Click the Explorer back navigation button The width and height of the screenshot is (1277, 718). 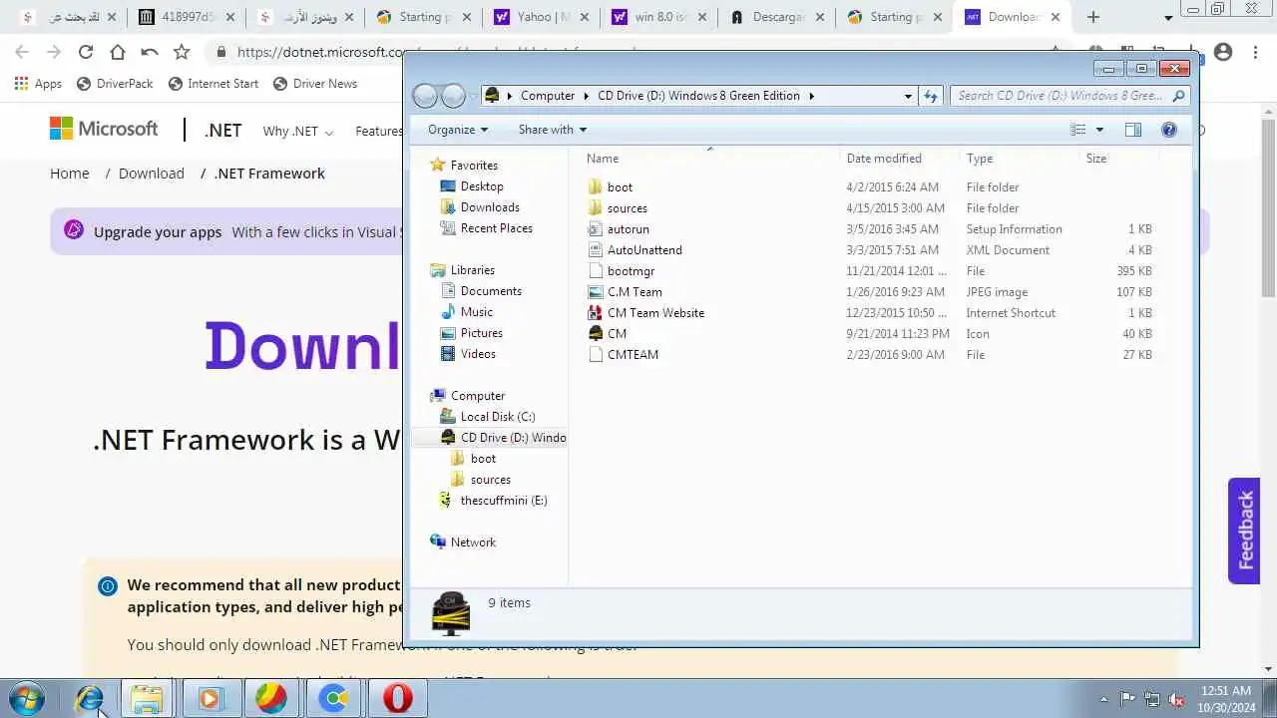point(425,96)
